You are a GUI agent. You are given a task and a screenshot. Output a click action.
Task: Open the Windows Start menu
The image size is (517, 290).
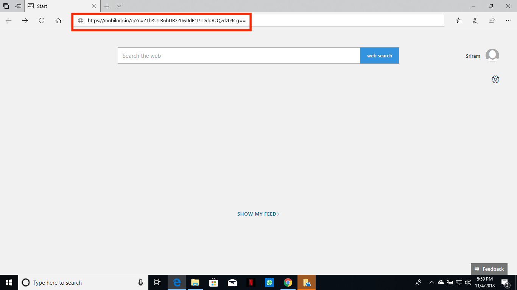9,282
